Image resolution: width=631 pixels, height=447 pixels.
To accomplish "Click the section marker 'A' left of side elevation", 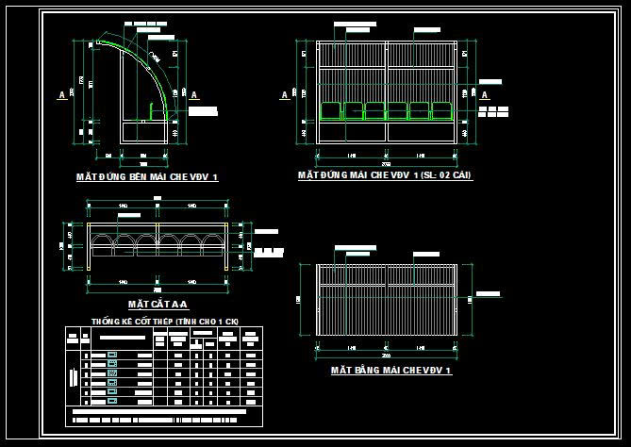I will click(x=62, y=95).
